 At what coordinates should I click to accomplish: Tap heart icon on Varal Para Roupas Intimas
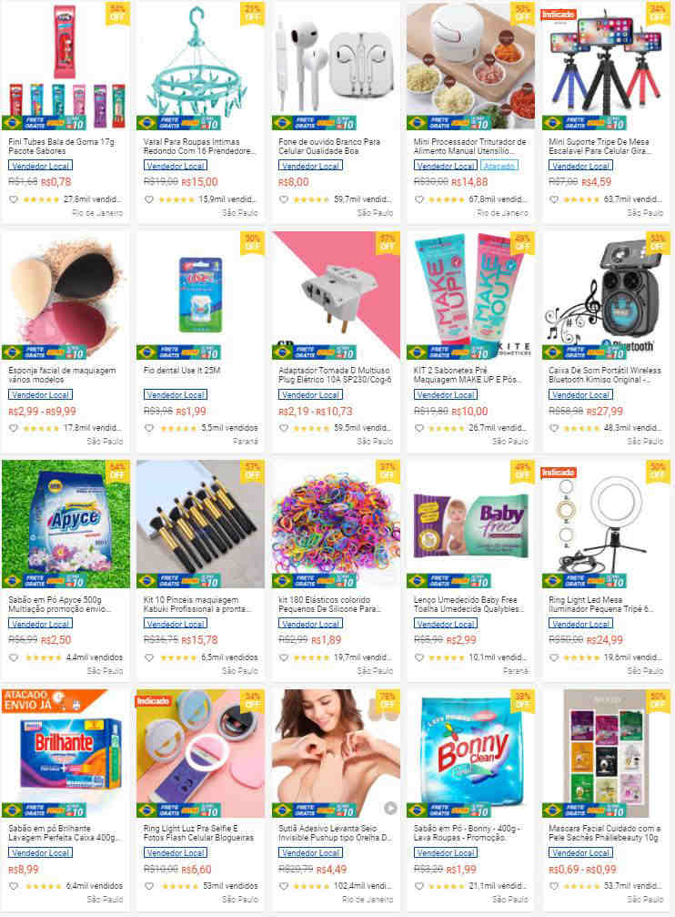149,199
